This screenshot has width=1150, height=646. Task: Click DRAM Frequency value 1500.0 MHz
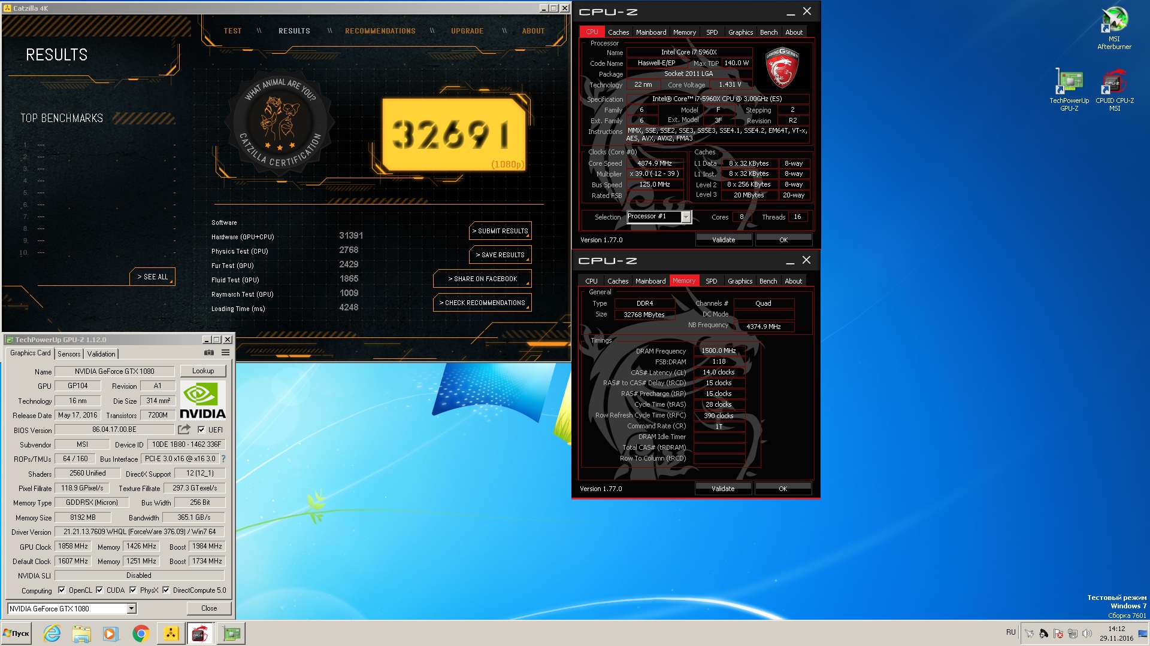719,351
